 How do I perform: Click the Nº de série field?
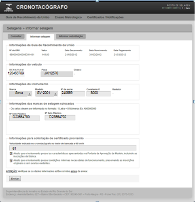pos(73,94)
